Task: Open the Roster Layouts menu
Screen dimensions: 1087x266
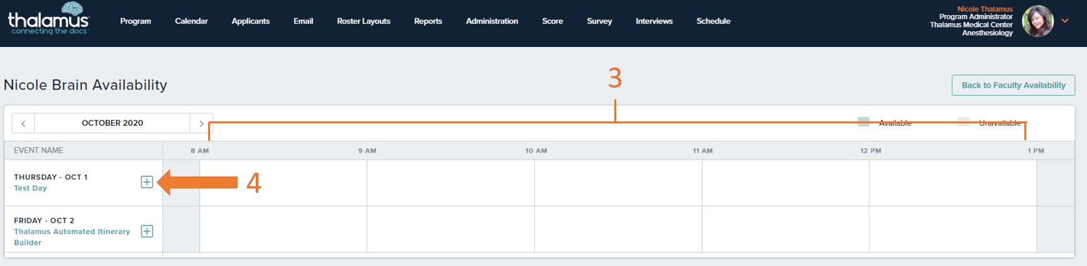Action: click(364, 21)
